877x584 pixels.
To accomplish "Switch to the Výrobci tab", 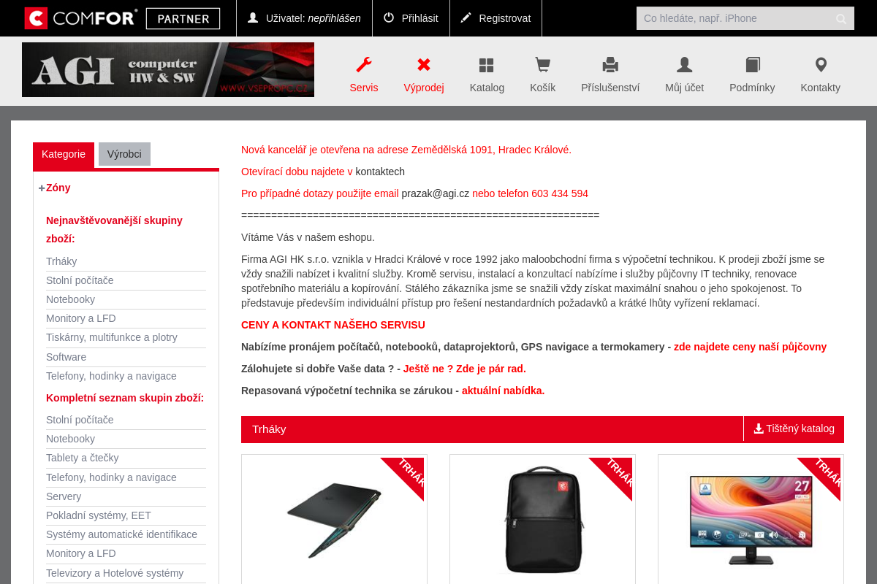I will [x=124, y=154].
